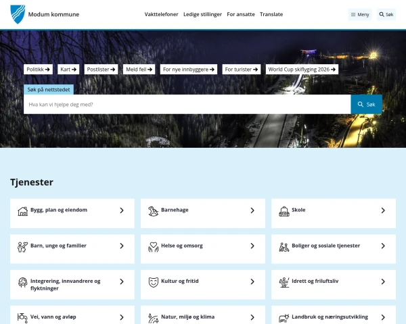This screenshot has width=406, height=324.
Task: Click the Modum kommune shield logo
Action: coord(18,14)
